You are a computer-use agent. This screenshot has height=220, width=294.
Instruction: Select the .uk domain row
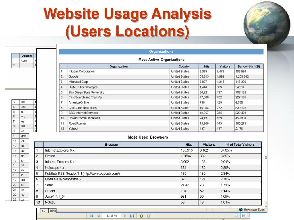point(21,156)
